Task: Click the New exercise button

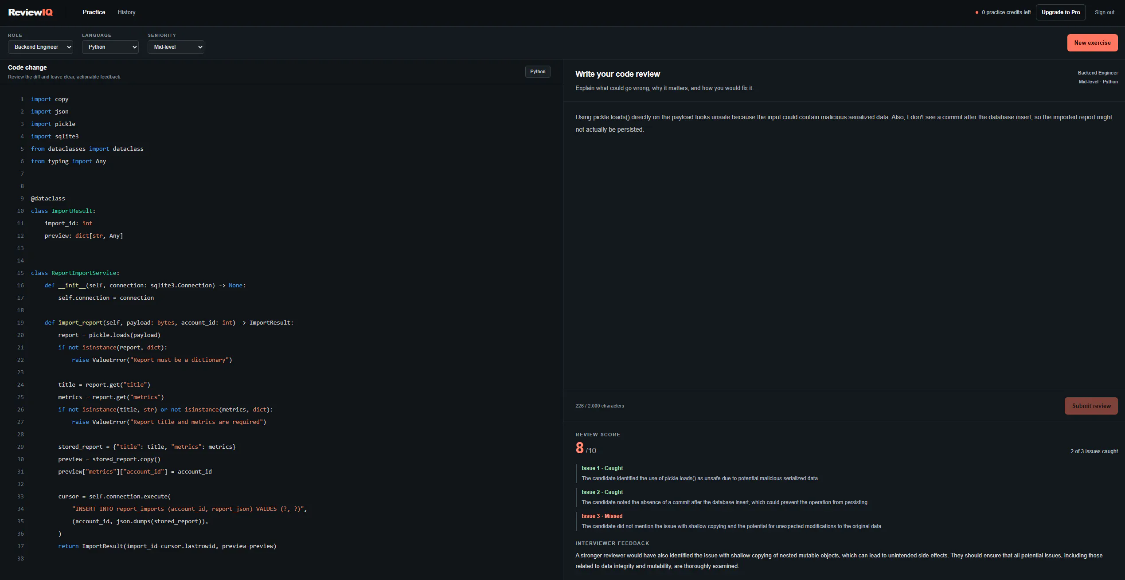Action: [x=1092, y=43]
